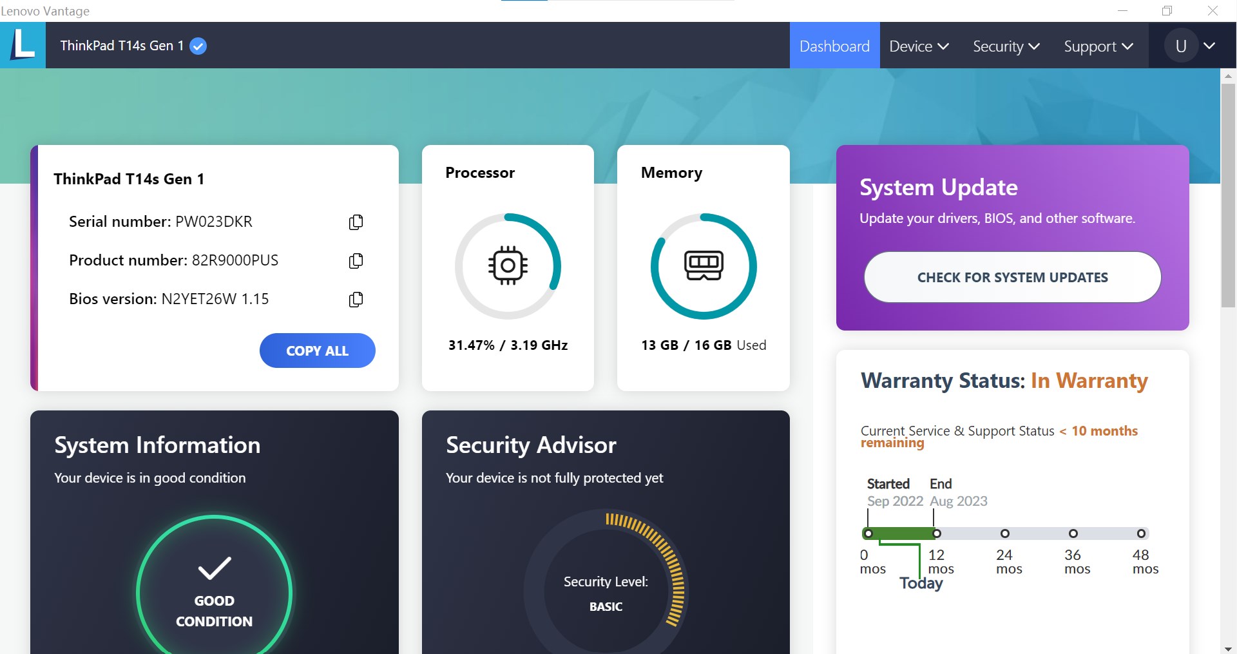Expand the Security dropdown menu
This screenshot has height=654, width=1237.
pos(1006,46)
